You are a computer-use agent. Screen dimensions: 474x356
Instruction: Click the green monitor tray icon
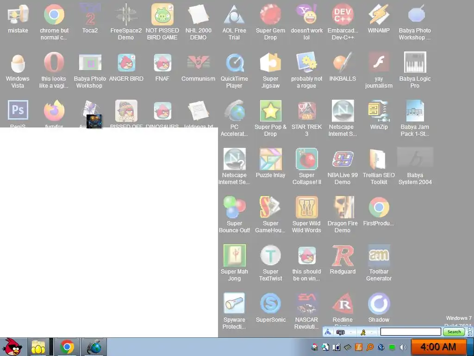(x=392, y=347)
